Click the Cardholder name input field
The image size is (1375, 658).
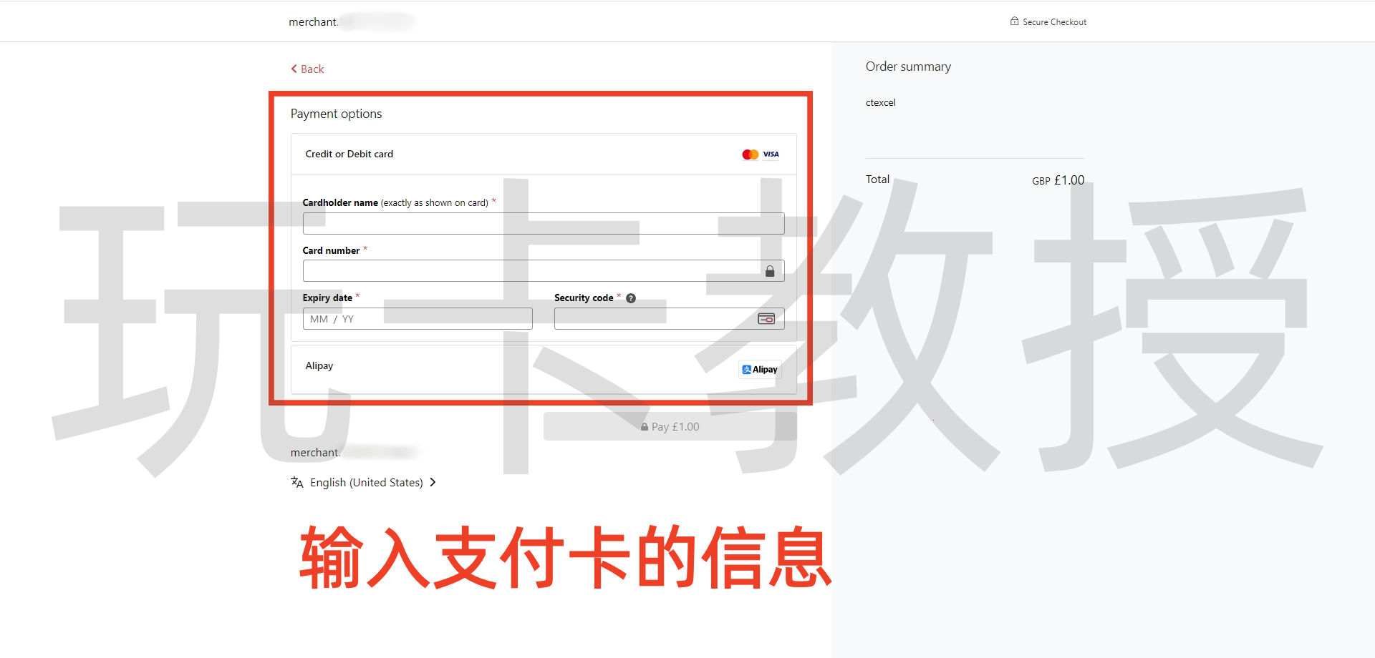coord(543,223)
